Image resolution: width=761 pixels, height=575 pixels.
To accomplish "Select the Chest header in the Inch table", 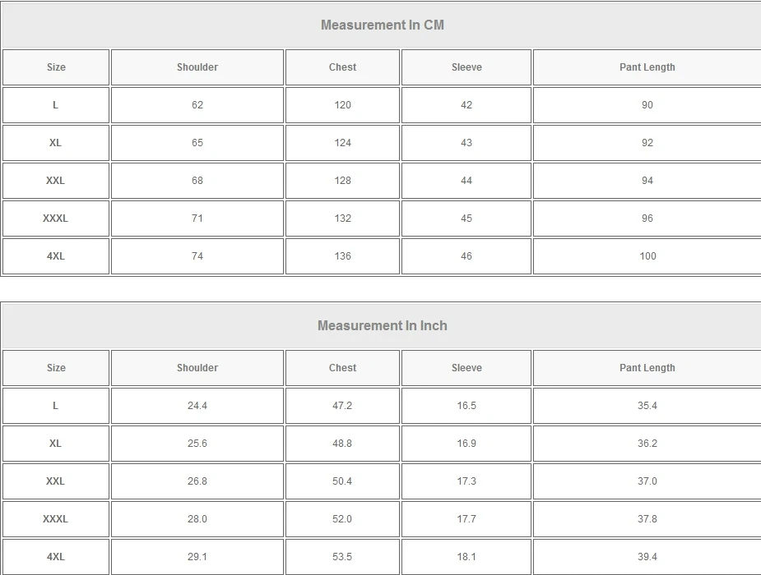I will pyautogui.click(x=342, y=368).
